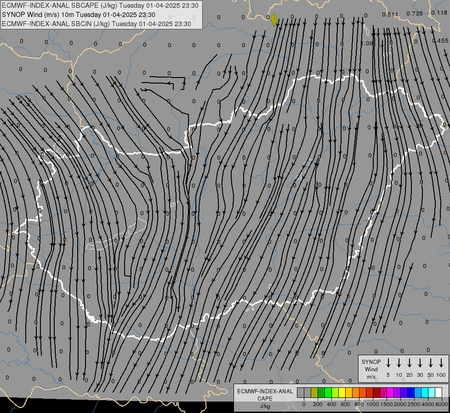Choose the white CAPE swatch at scale end
This screenshot has height=413, width=450.
tap(438, 392)
